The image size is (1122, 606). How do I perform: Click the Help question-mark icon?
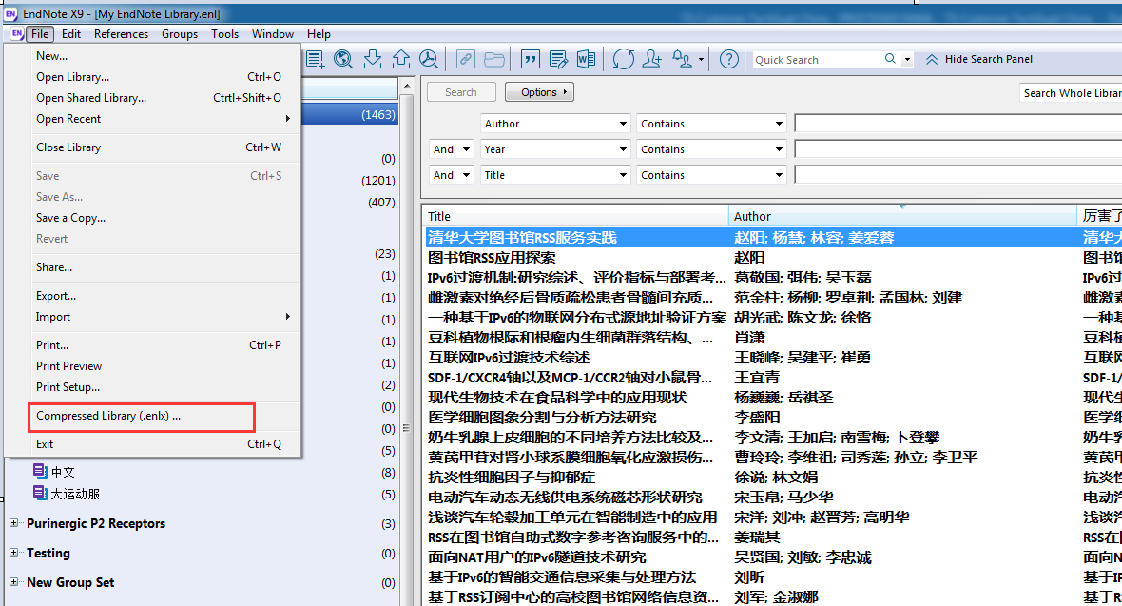click(729, 59)
